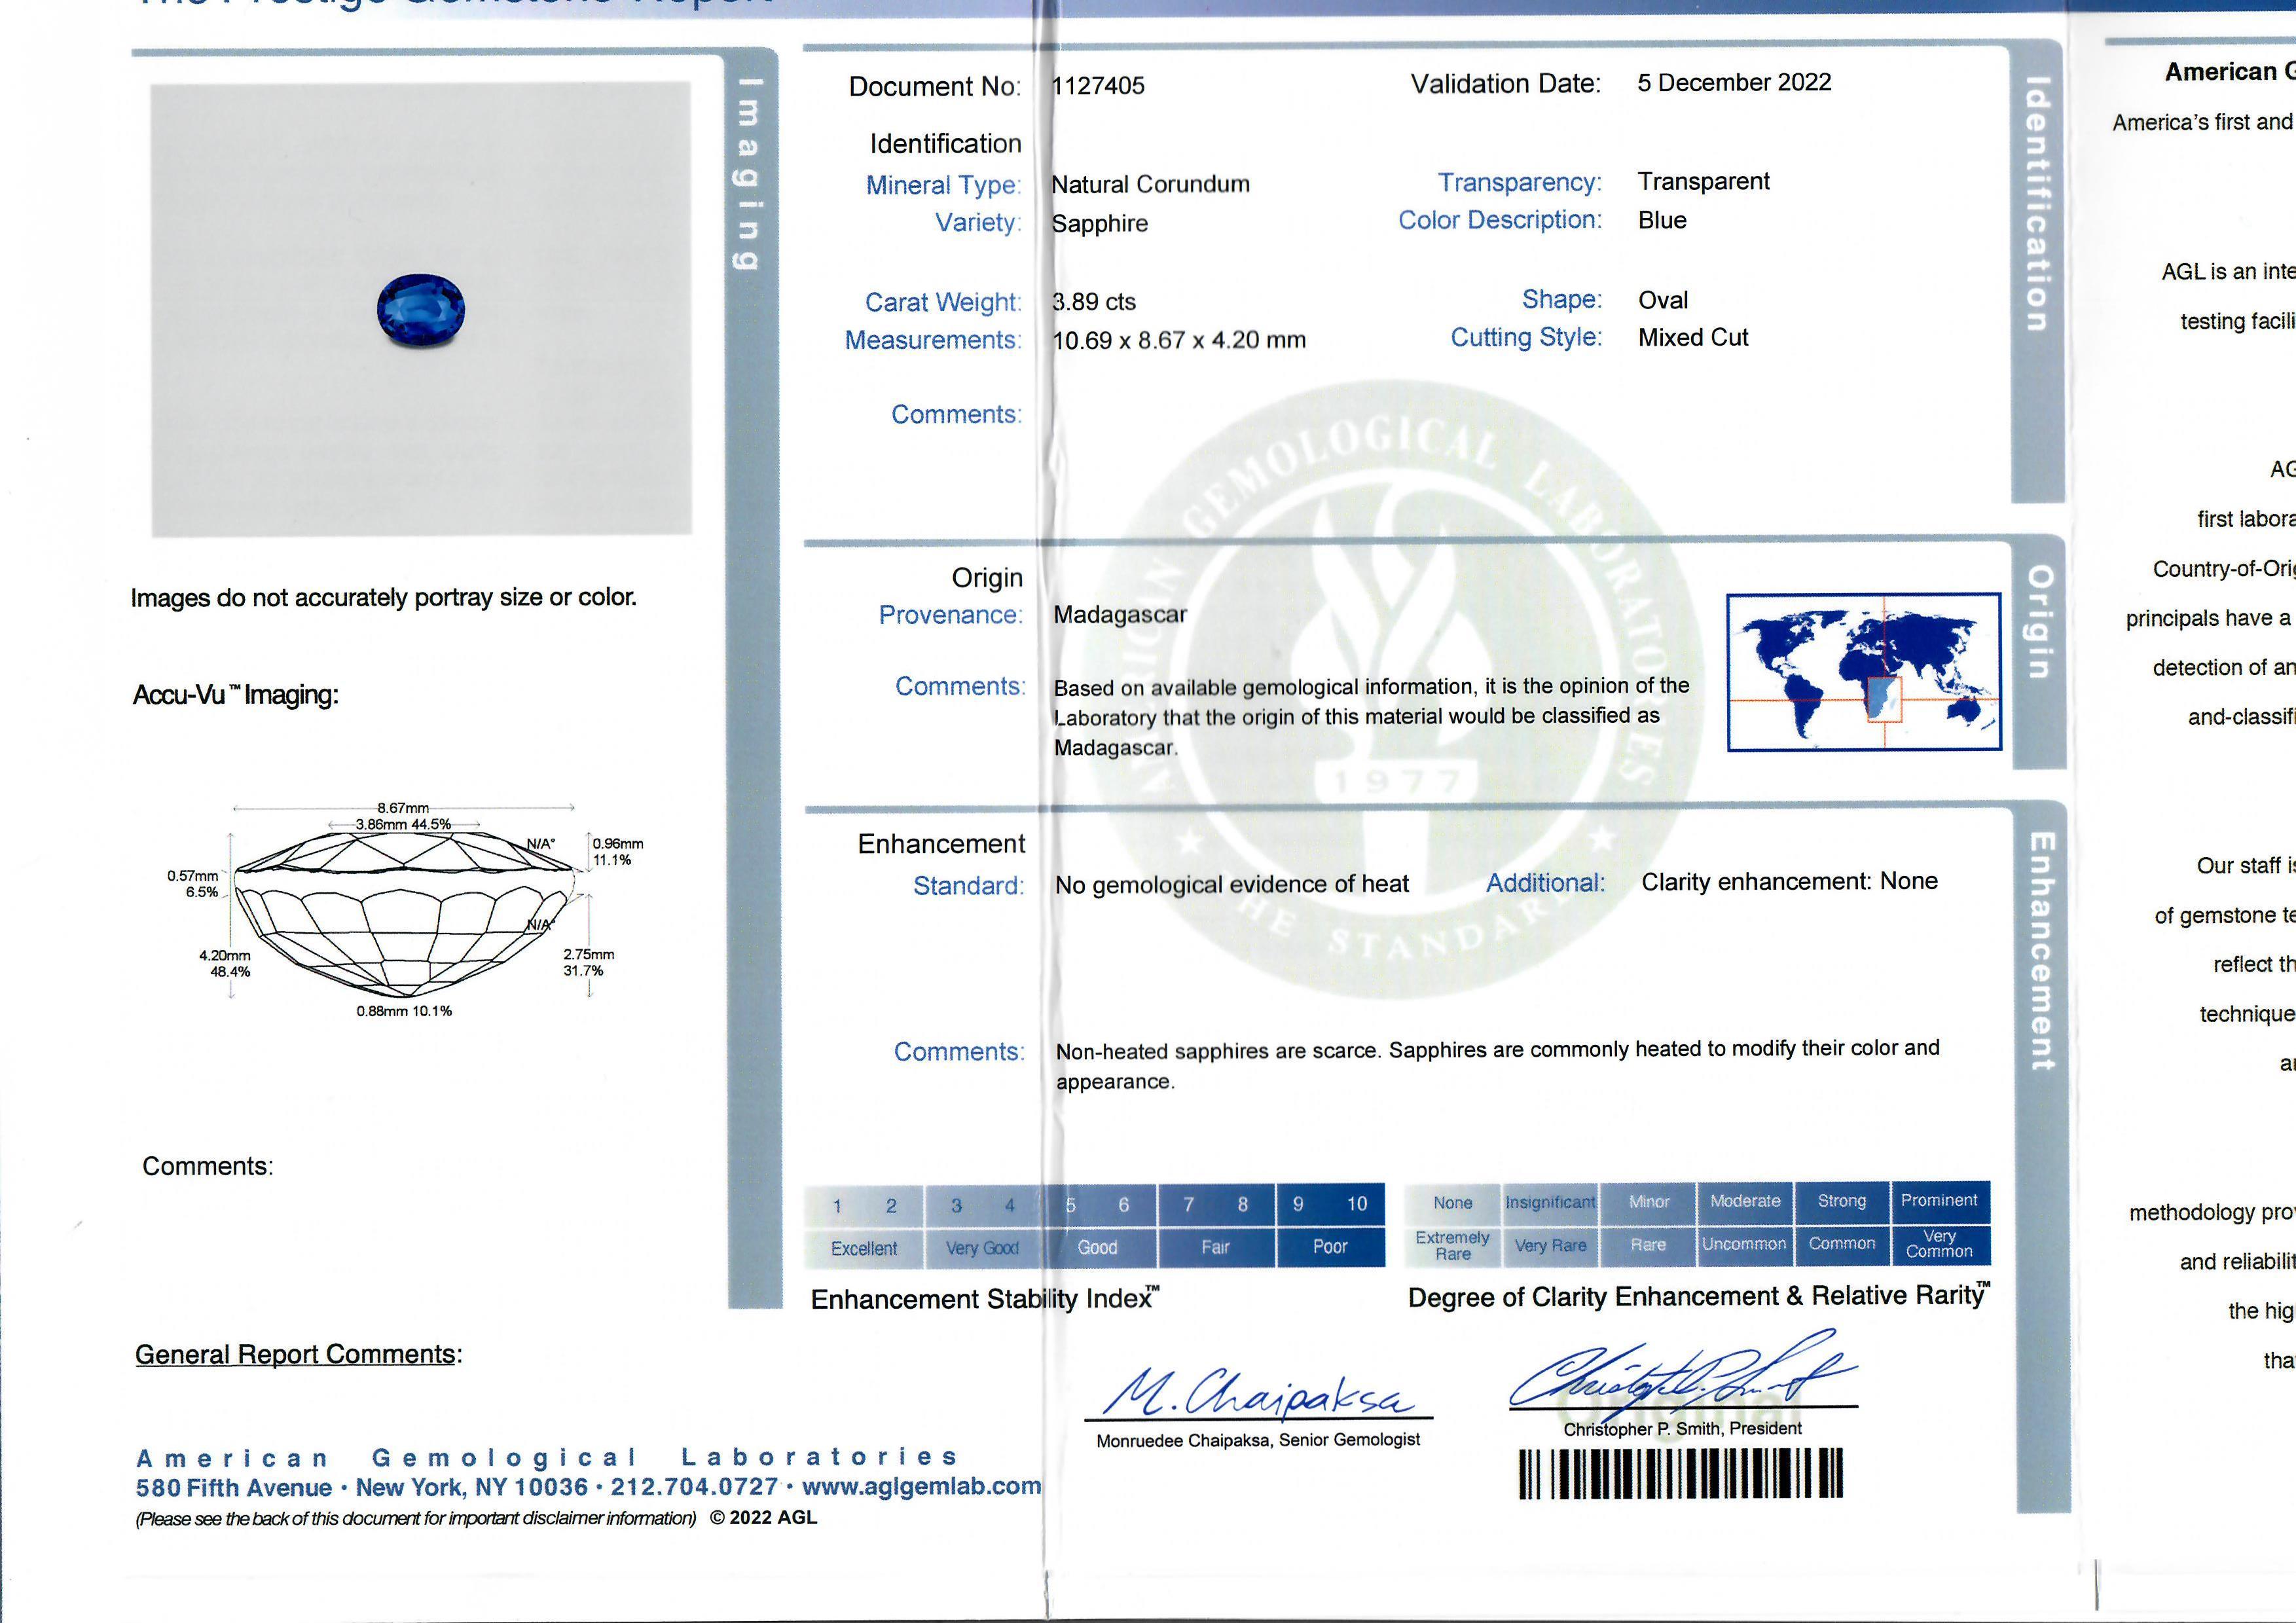Click the Very Good stability index cell
This screenshot has height=1623, width=2296.
(982, 1249)
